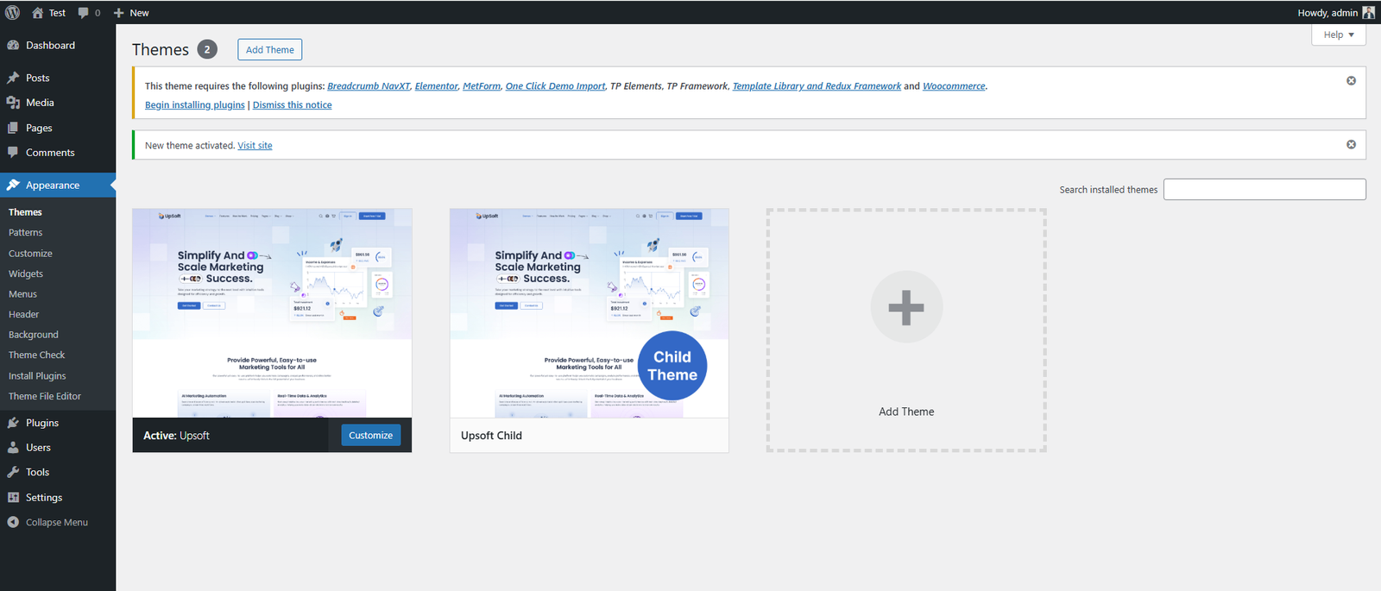1381x591 pixels.
Task: Dismiss the required plugins notice with X
Action: [1351, 81]
